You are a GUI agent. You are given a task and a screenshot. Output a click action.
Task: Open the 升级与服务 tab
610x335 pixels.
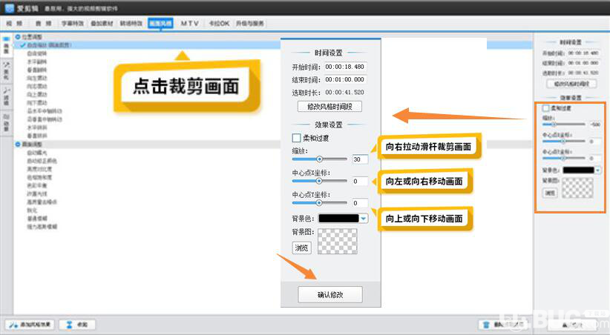[x=250, y=23]
